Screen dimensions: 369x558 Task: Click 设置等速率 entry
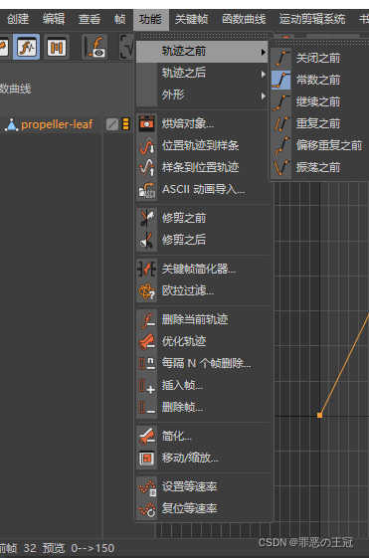(203, 486)
